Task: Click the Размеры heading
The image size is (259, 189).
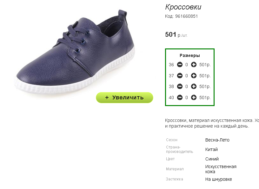Action: 190,55
